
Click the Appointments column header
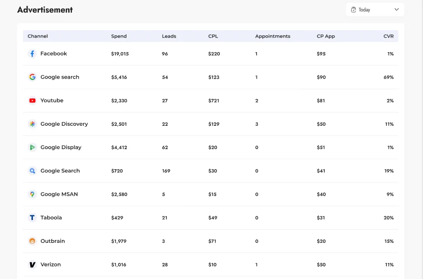pos(272,36)
